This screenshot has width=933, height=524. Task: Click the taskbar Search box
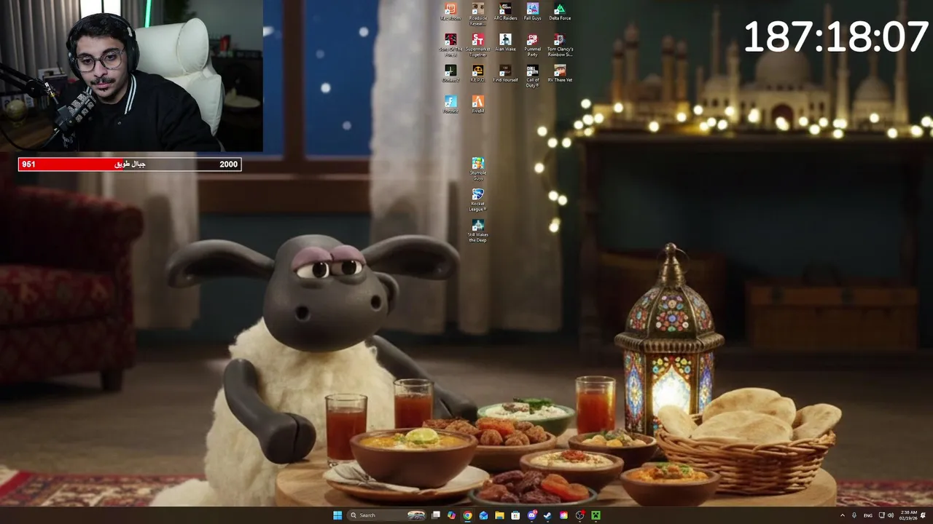coord(386,515)
